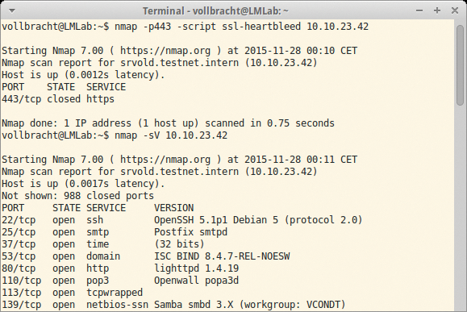Screen dimensions: 467x312
Task: Click the 'ISC BIND 8.4.7-REL-NOESW' version text
Action: click(x=222, y=256)
